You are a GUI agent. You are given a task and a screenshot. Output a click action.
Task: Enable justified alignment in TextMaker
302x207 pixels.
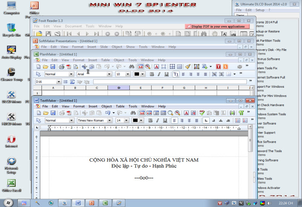tap(197, 120)
